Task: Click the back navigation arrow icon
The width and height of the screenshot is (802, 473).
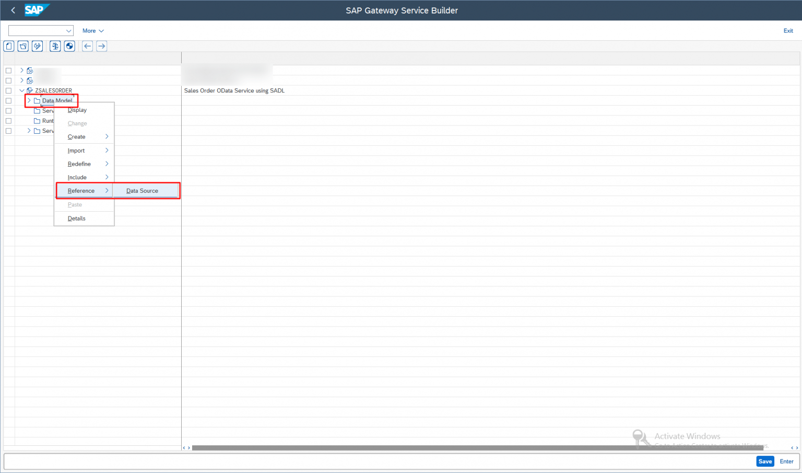Action: coord(87,46)
